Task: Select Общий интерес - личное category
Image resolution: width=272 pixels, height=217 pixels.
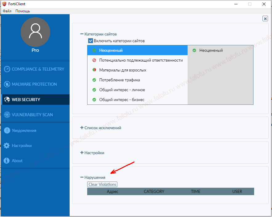Action: [x=137, y=90]
